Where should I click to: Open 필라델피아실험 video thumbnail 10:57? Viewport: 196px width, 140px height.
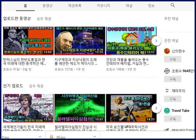click(x=80, y=108)
